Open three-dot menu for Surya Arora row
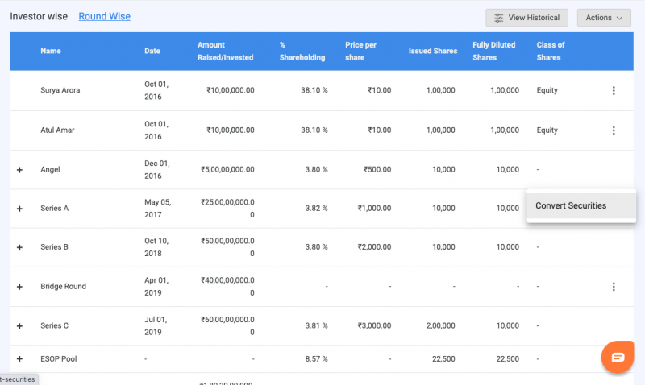 [x=614, y=90]
